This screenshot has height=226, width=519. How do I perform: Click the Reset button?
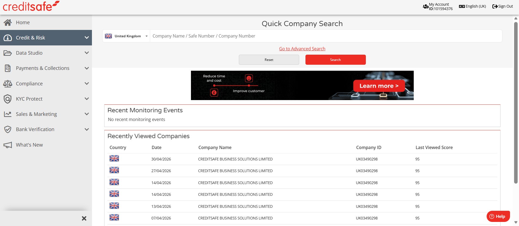[x=269, y=60]
